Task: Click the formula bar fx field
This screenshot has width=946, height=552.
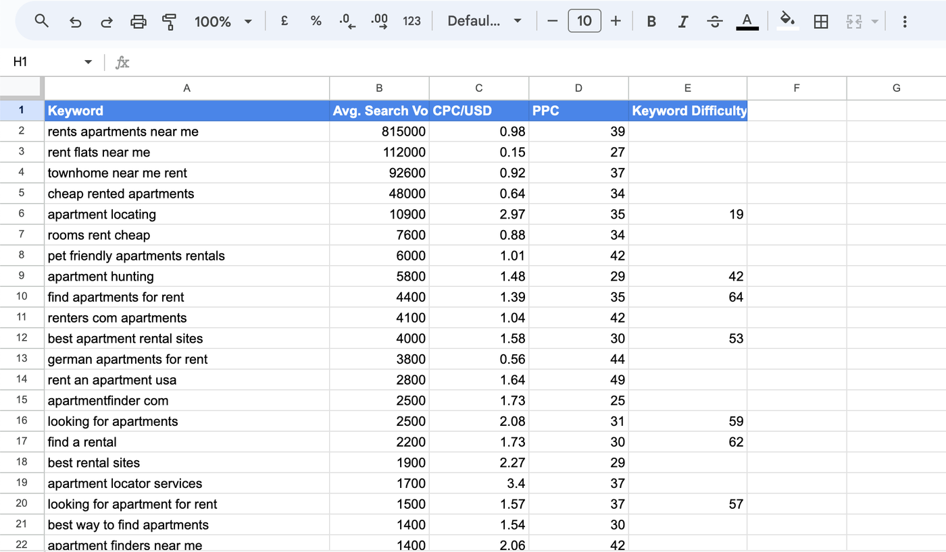Action: tap(122, 61)
